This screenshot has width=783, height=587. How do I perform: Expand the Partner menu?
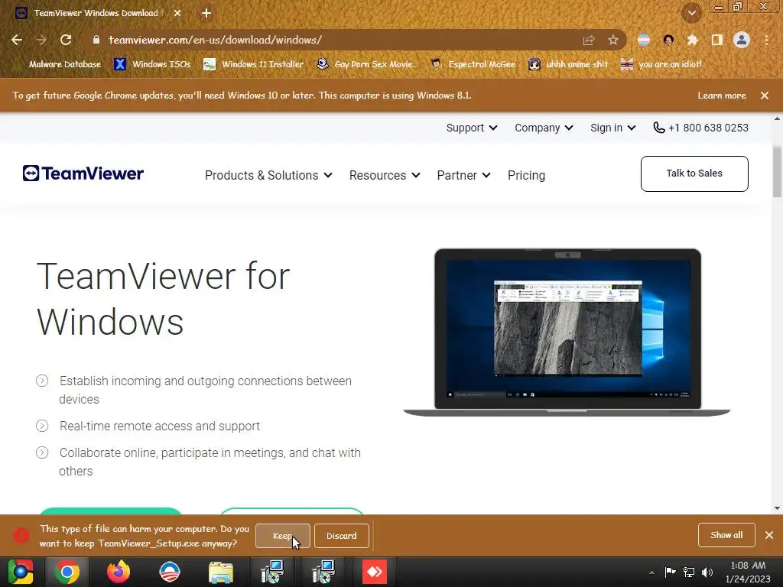pyautogui.click(x=463, y=175)
